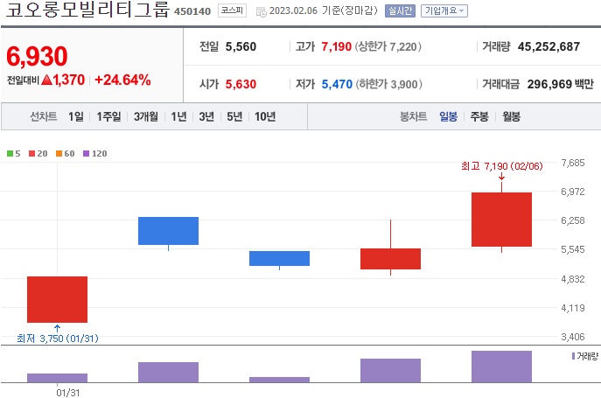Click the 코스피 market badge
The width and height of the screenshot is (601, 398).
click(x=233, y=10)
